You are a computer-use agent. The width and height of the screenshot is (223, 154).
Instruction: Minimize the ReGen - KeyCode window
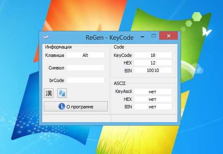(142, 37)
